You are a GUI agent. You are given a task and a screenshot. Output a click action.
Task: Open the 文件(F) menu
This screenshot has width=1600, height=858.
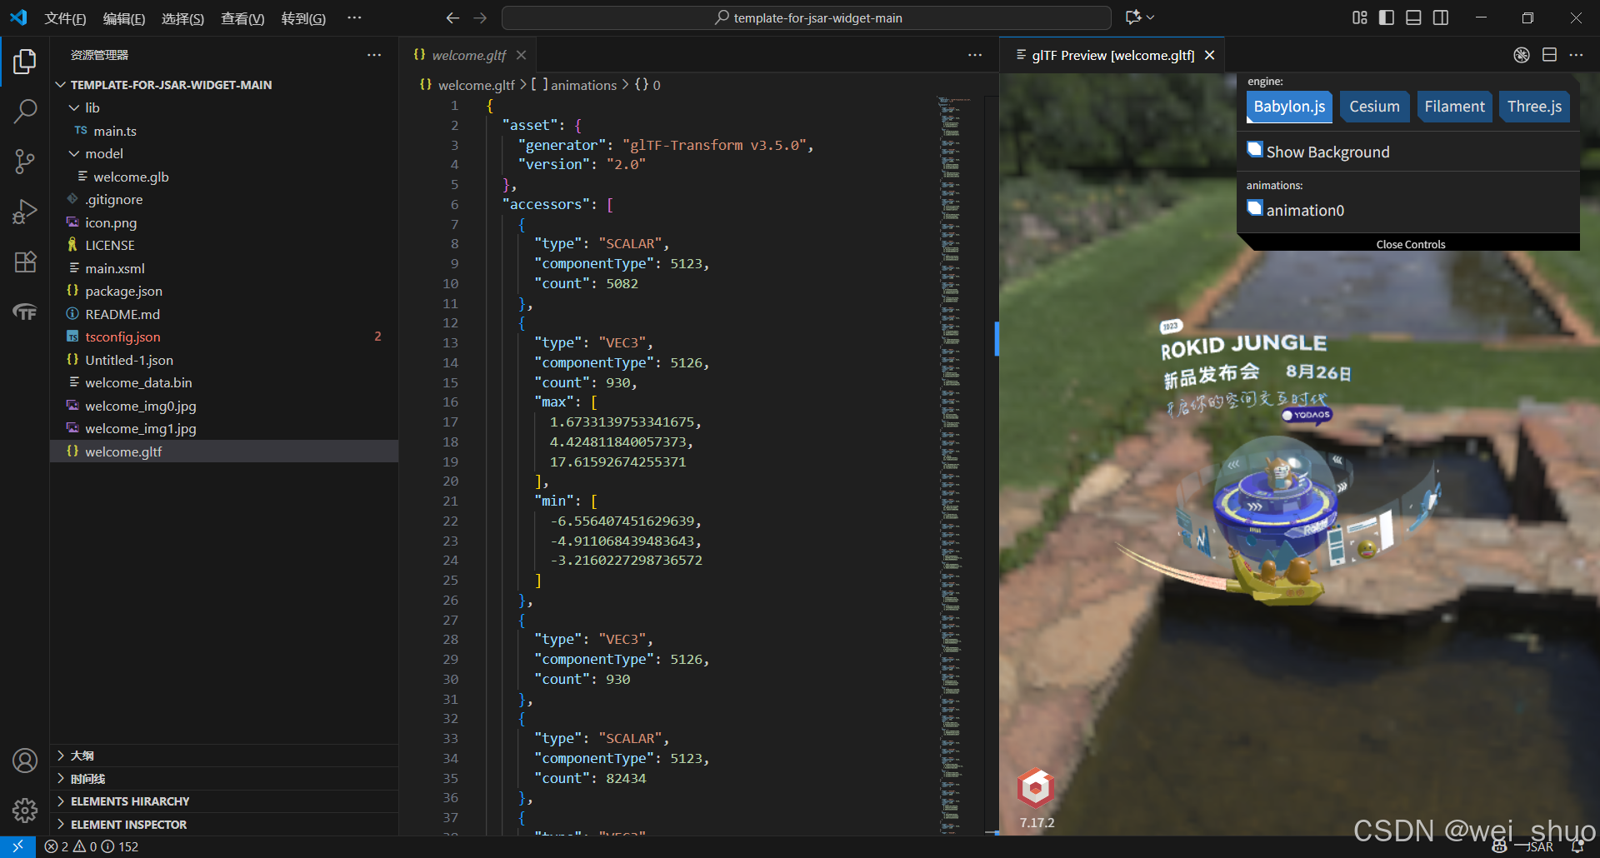coord(65,18)
